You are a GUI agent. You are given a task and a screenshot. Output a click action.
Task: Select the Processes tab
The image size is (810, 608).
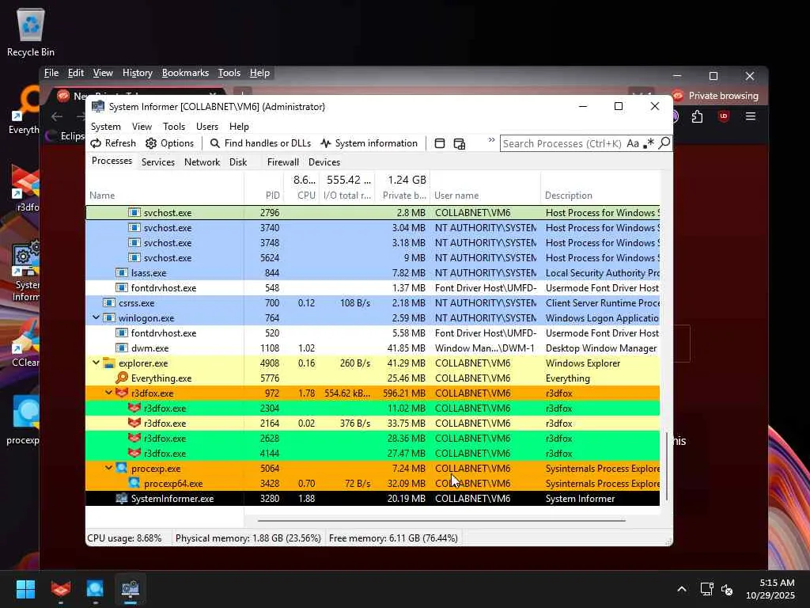pos(112,161)
